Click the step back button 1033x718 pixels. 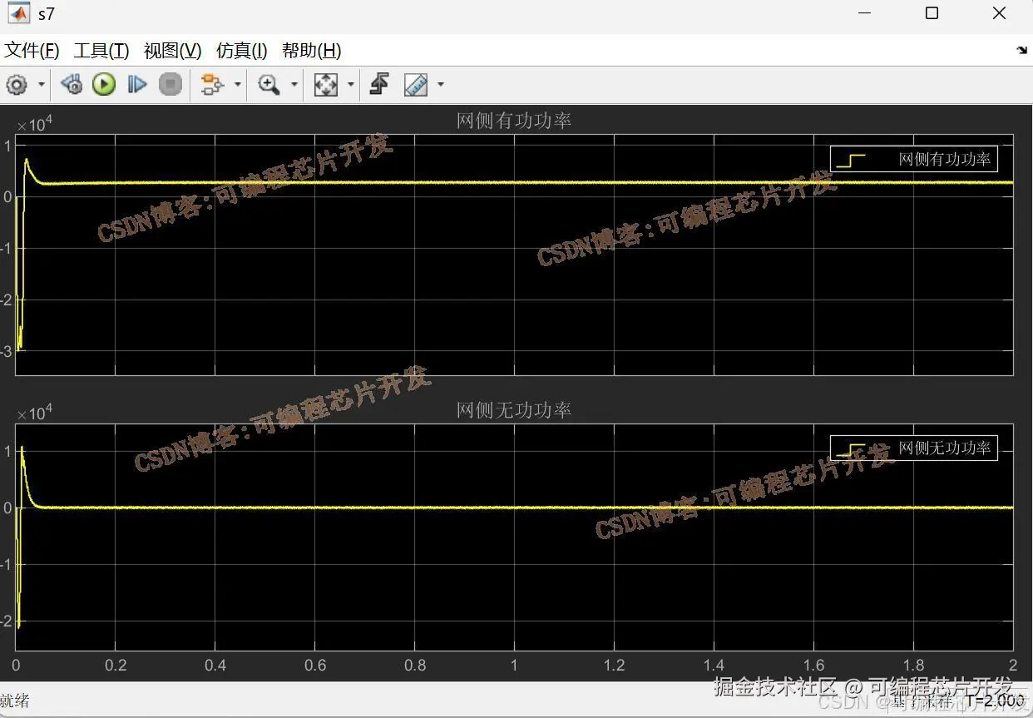pos(72,84)
